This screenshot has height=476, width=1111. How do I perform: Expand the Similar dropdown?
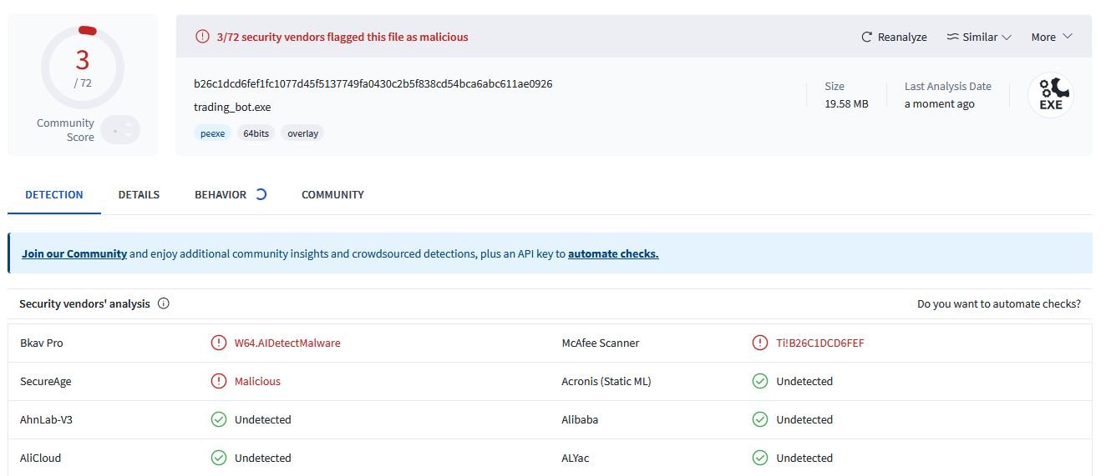coord(979,38)
